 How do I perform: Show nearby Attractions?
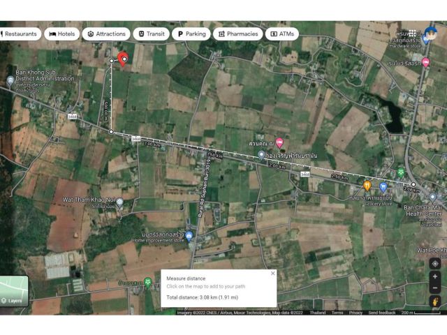click(106, 33)
